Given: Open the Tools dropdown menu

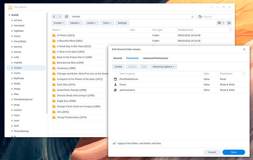Looking at the screenshot, I should tap(107, 23).
